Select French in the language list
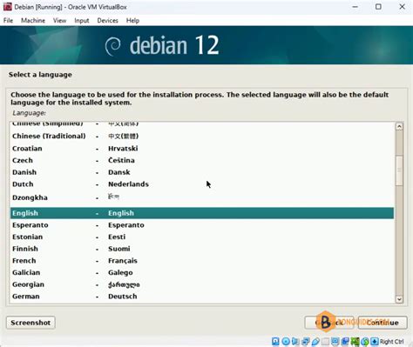Viewport: 413px width, 347px height. [202, 261]
